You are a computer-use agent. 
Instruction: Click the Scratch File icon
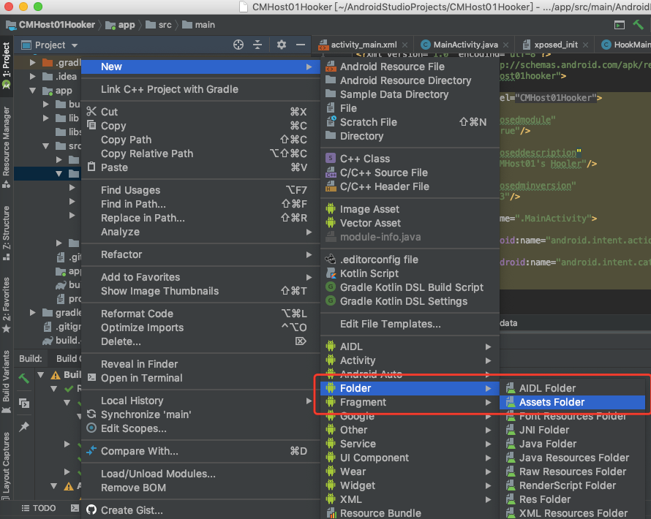(331, 121)
